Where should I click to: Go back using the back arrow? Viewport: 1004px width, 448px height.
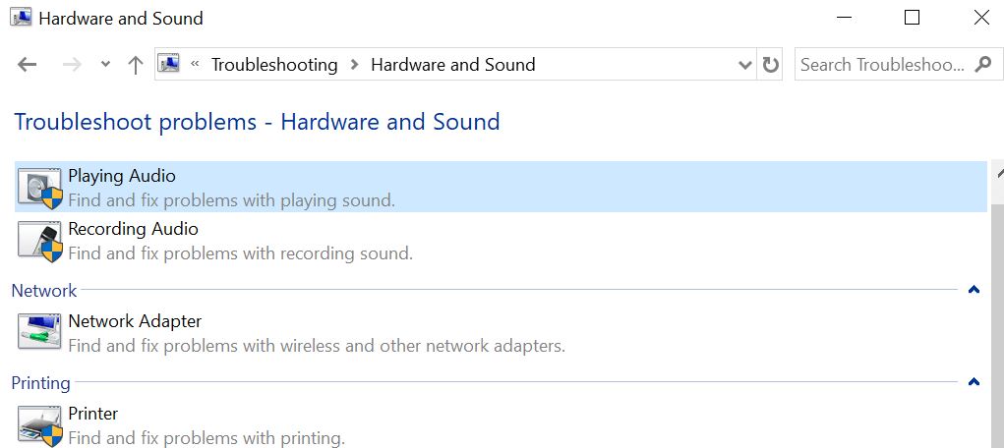tap(27, 65)
